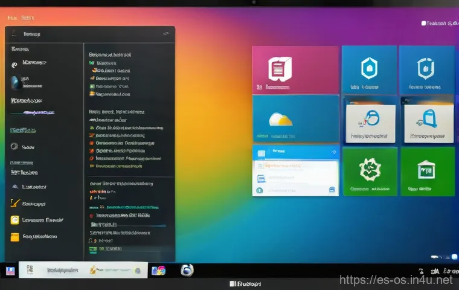This screenshot has width=459, height=290.
Task: Click the top-right icon in start menu header
Action: point(165,34)
